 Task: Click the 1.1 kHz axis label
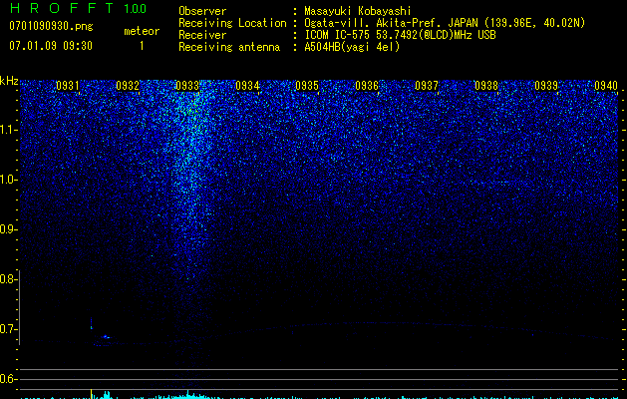[x=7, y=130]
